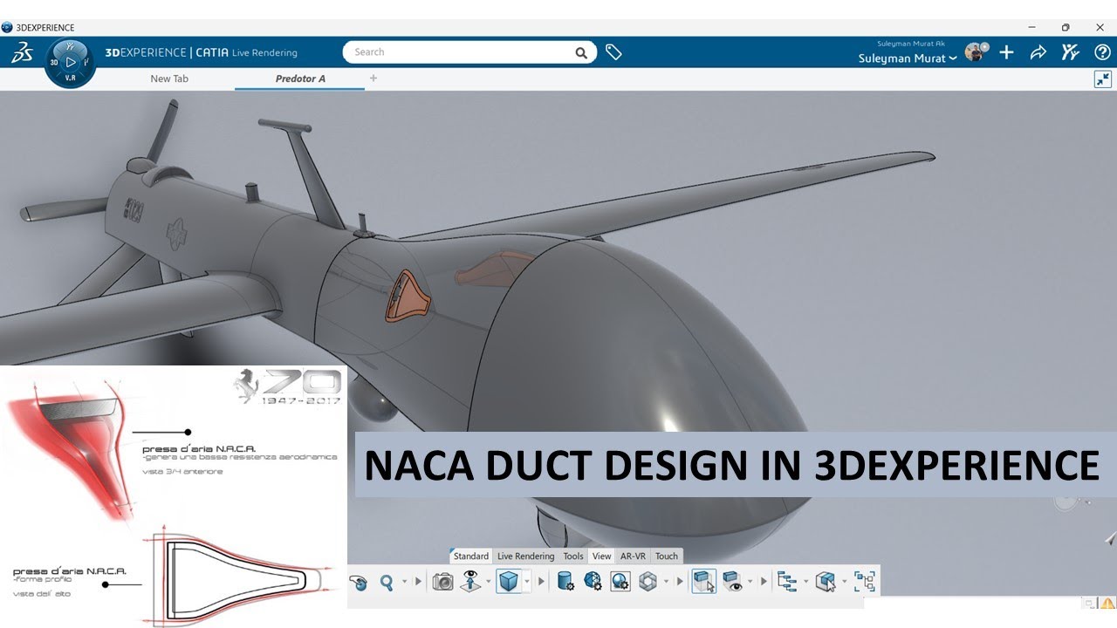Click the 3D compass play button
The image size is (1117, 628).
(71, 63)
